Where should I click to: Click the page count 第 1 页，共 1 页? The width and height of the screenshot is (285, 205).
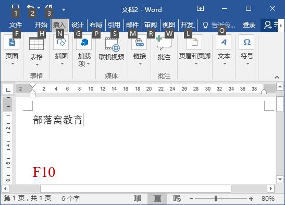pyautogui.click(x=27, y=198)
